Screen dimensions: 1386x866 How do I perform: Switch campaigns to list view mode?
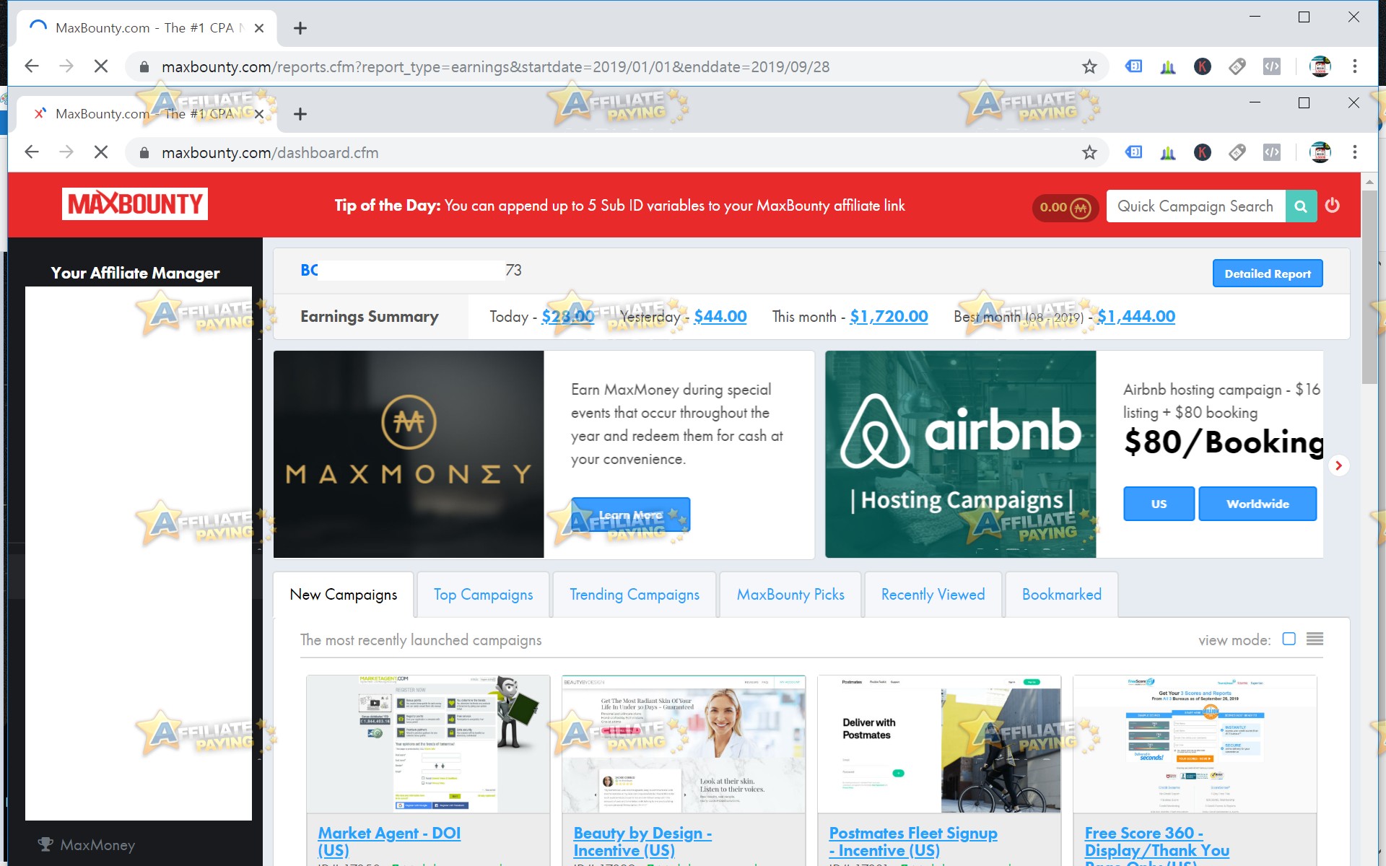1315,638
